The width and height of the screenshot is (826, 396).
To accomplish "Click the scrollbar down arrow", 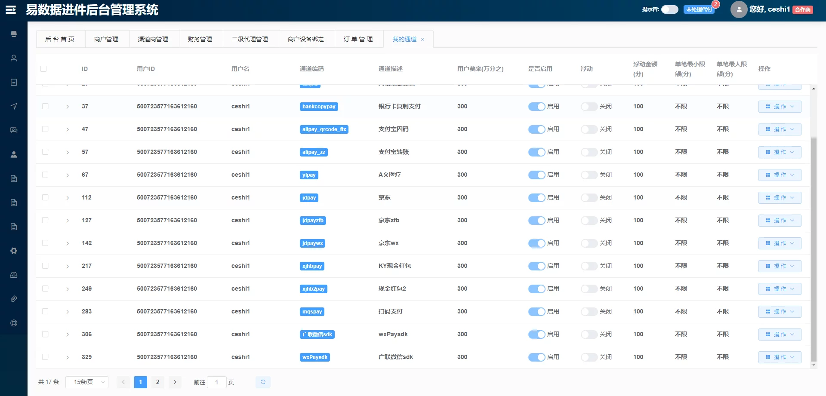I will [x=814, y=365].
